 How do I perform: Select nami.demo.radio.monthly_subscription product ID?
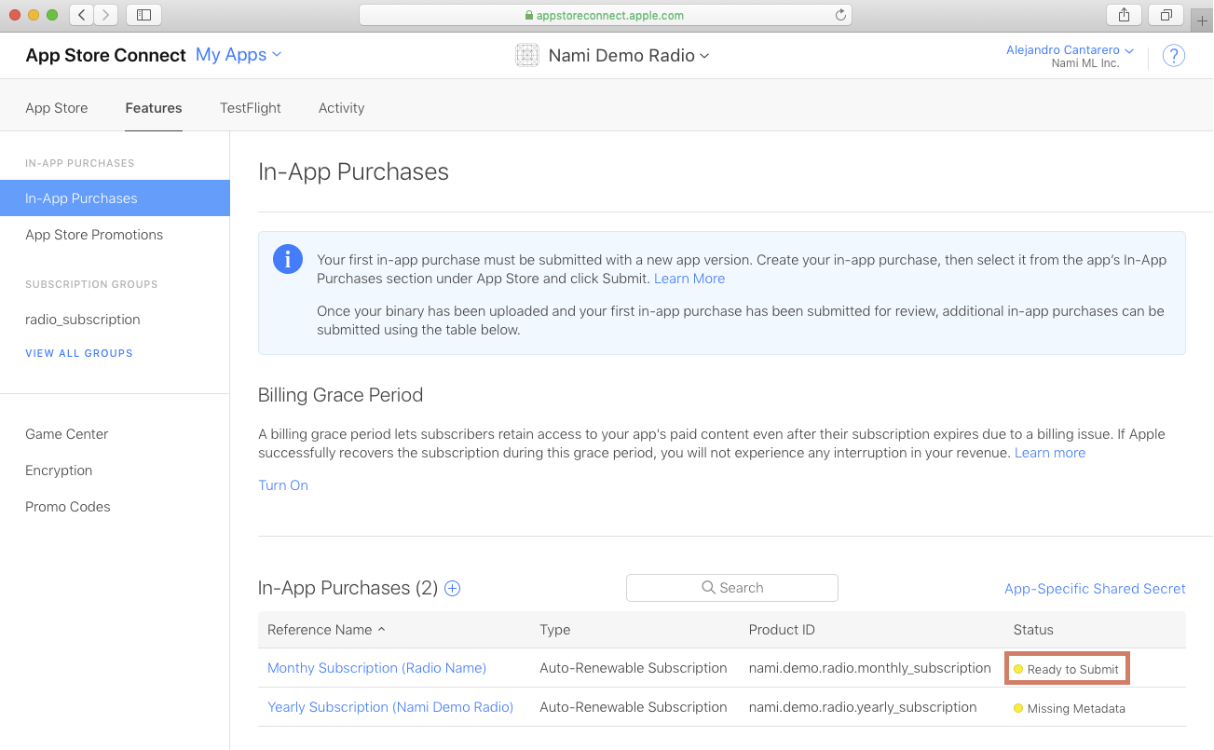(870, 668)
